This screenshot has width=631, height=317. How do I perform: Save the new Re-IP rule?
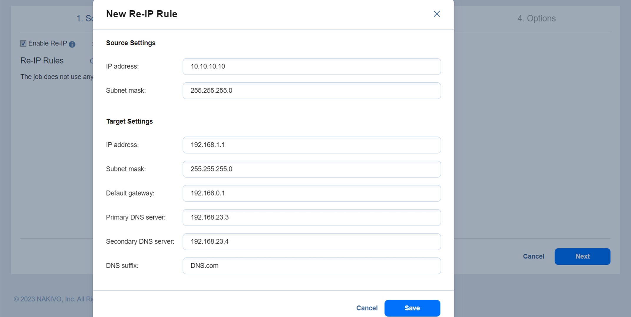click(x=412, y=308)
